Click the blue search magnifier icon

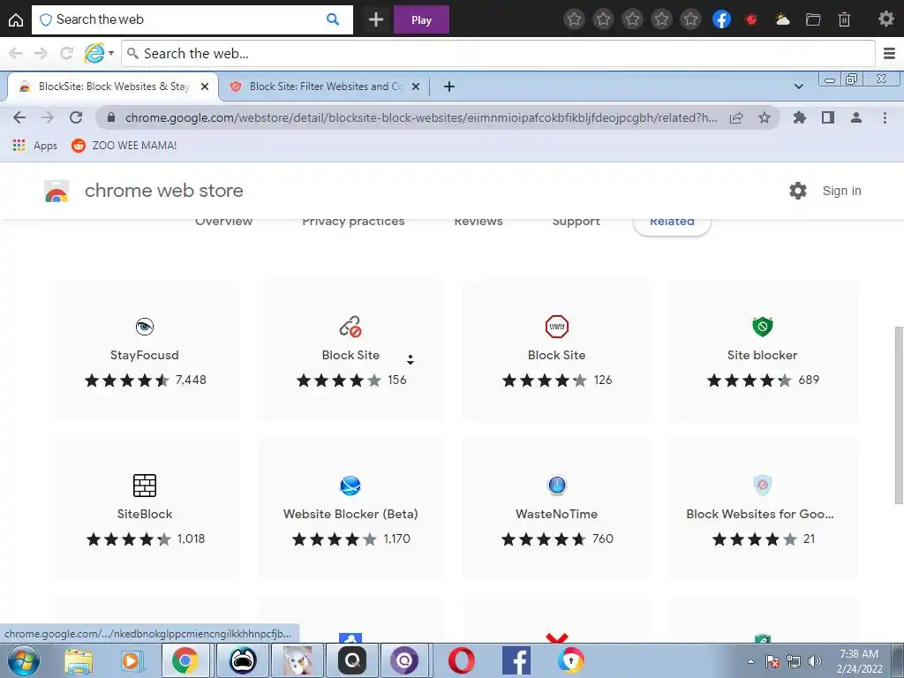(x=333, y=19)
